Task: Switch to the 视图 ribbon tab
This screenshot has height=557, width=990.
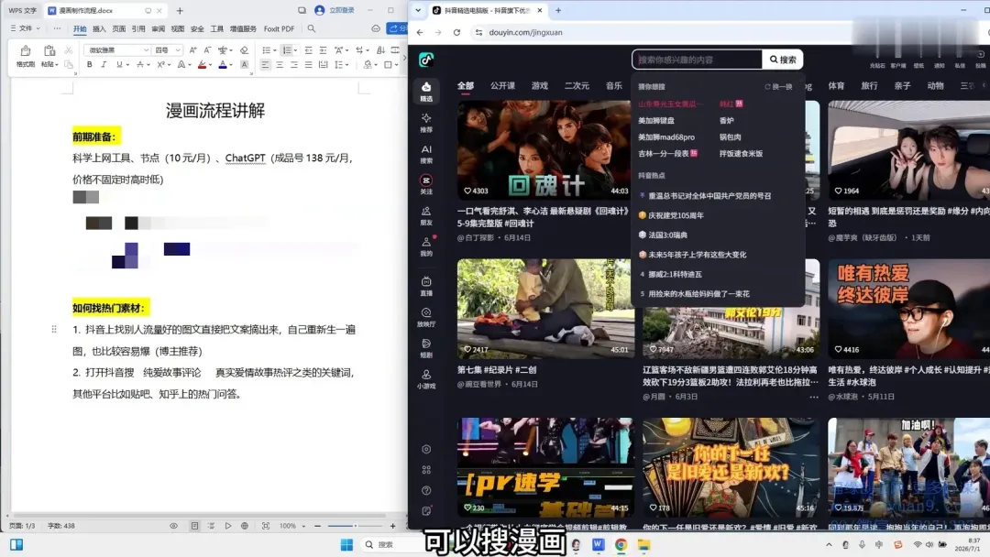Action: click(178, 28)
